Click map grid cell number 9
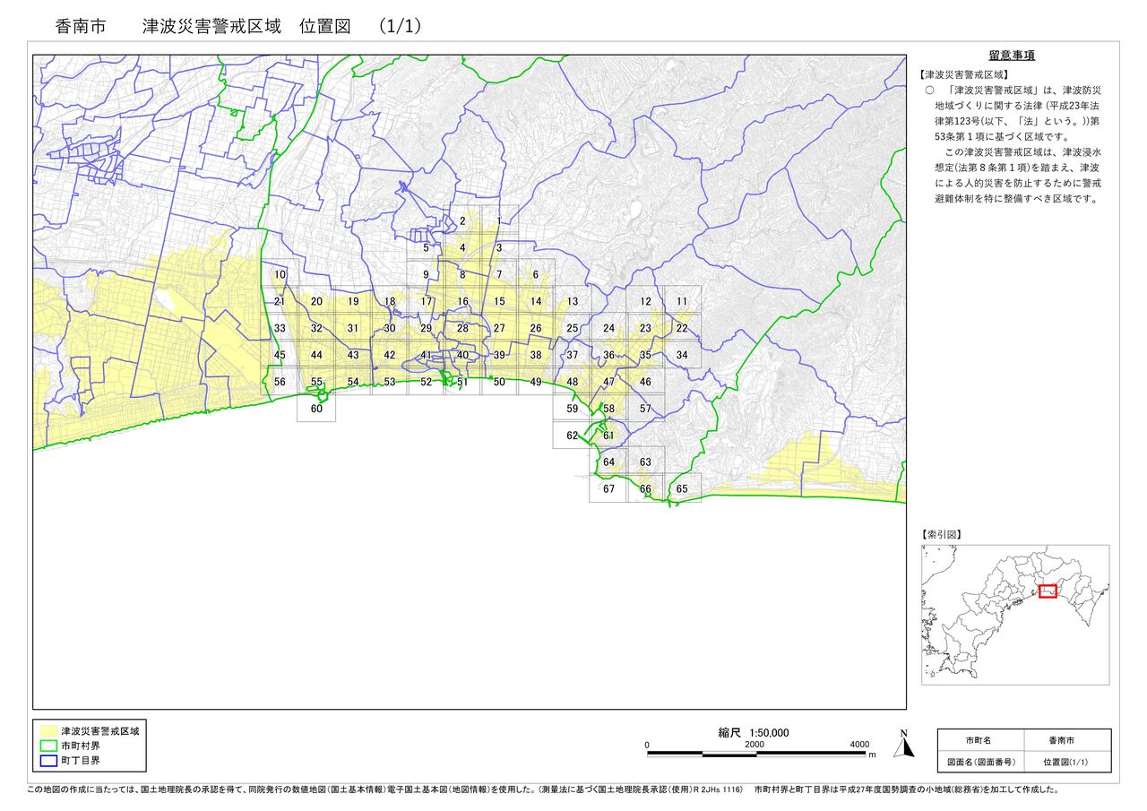The width and height of the screenshot is (1147, 811). [x=426, y=274]
